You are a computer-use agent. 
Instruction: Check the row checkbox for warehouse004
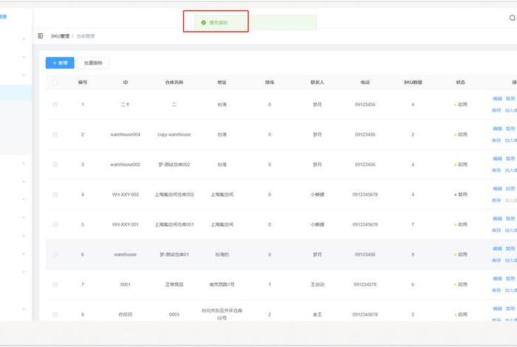click(x=55, y=134)
